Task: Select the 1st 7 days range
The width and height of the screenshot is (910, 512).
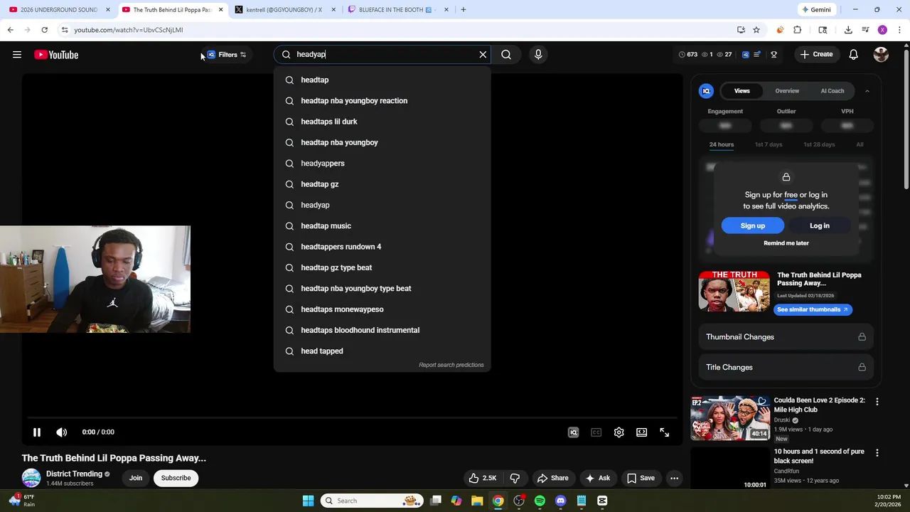Action: (x=768, y=144)
